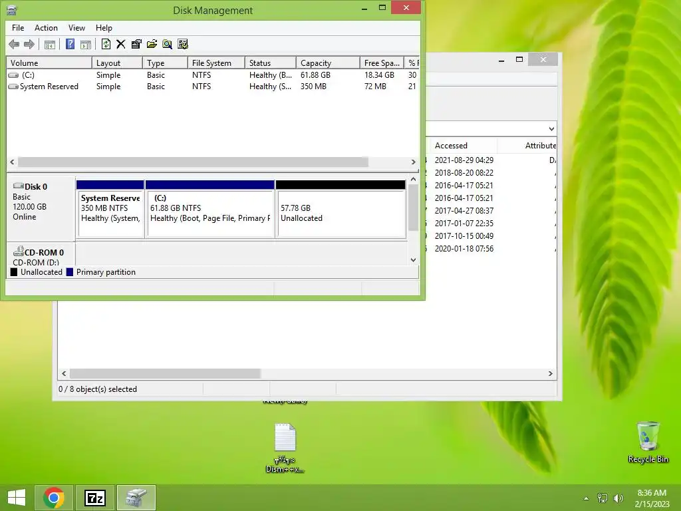Open the Recycle Bin desktop icon
The width and height of the screenshot is (681, 511).
click(x=648, y=442)
